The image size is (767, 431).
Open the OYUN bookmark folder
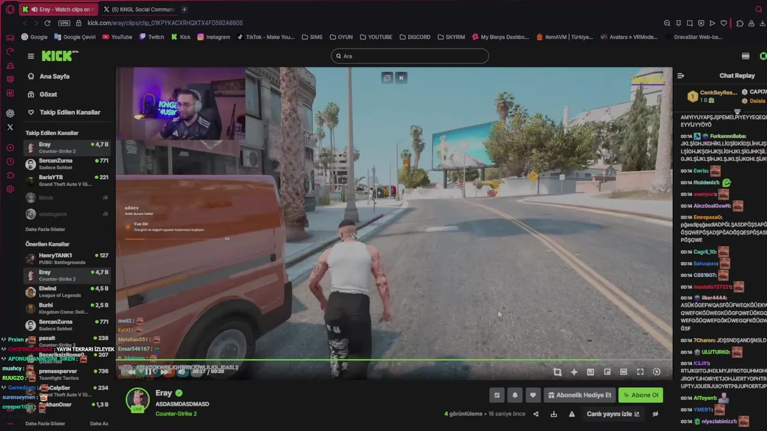pos(341,37)
